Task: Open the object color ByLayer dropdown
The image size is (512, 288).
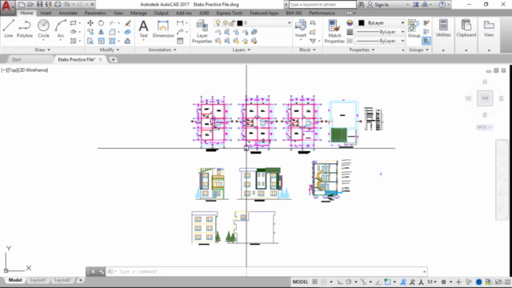Action: point(402,23)
